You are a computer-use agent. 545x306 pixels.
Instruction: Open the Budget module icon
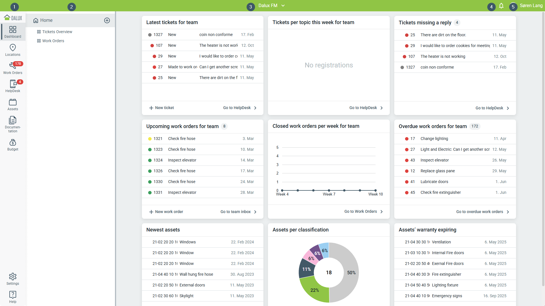pos(13,144)
